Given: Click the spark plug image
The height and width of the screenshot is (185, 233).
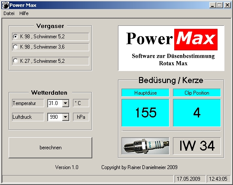Looking at the screenshot, I should (145, 146).
